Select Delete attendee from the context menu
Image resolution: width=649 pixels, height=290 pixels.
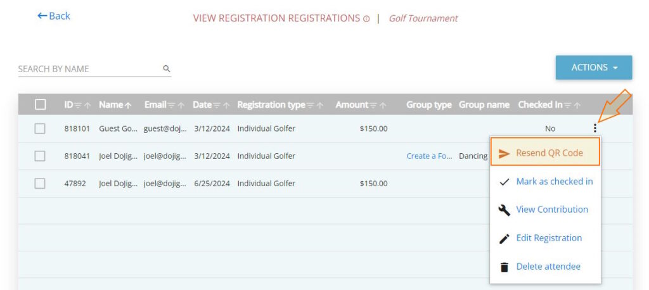[x=548, y=267]
